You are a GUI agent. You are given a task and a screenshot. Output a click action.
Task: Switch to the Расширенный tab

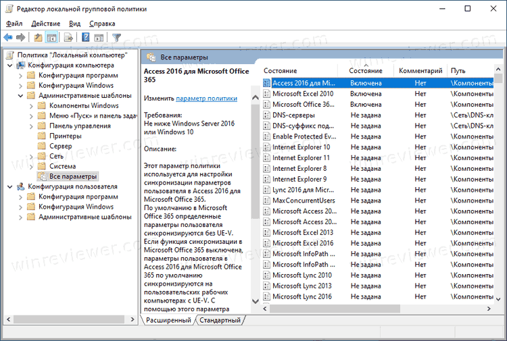click(168, 320)
